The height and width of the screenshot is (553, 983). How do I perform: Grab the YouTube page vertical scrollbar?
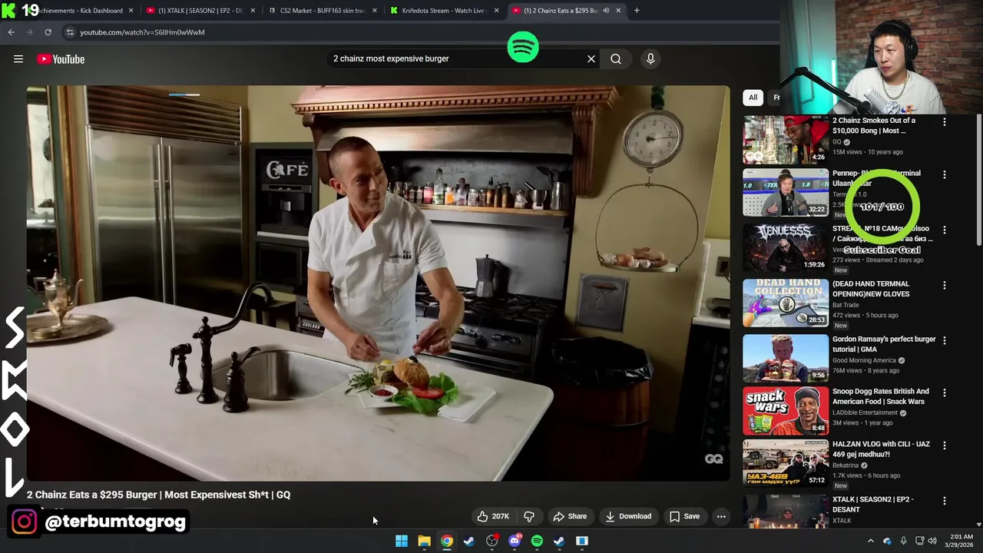pyautogui.click(x=978, y=180)
